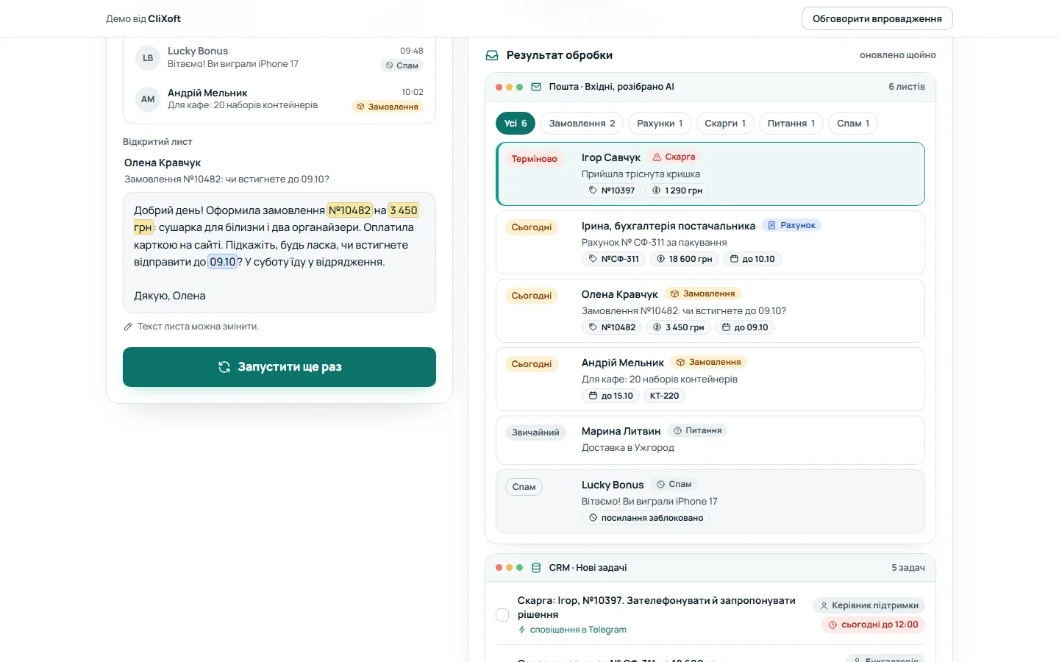This screenshot has width=1059, height=662.
Task: Click the box icon in Андрій Мельник's result Замовлення tag
Action: coord(680,362)
